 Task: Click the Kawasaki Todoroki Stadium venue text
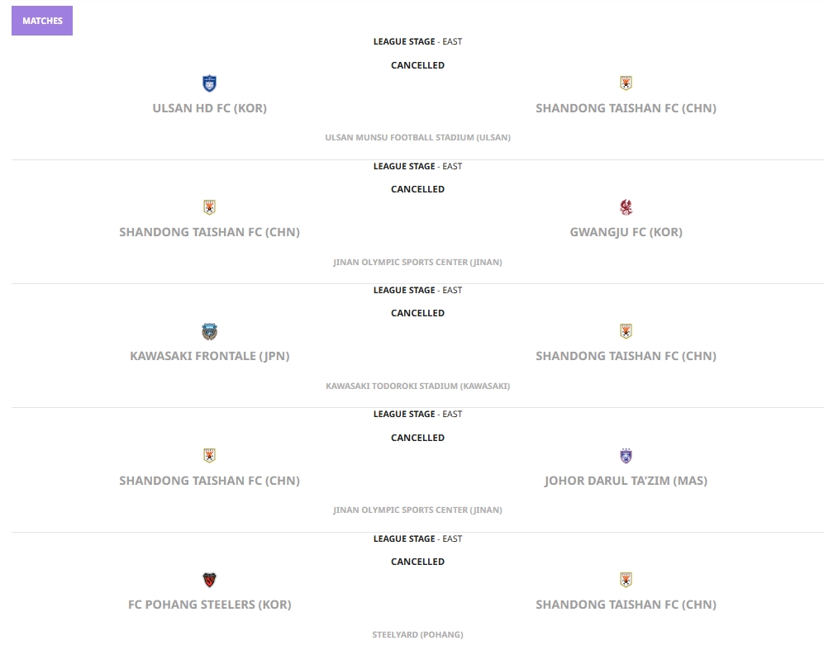point(417,386)
